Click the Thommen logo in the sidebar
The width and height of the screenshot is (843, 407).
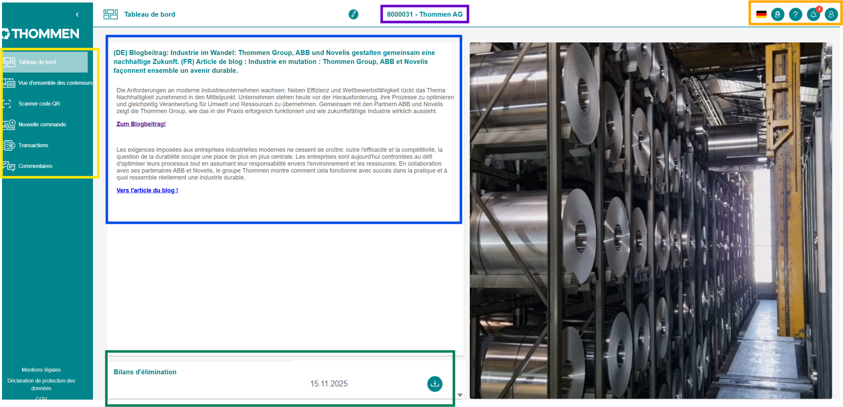tap(41, 34)
